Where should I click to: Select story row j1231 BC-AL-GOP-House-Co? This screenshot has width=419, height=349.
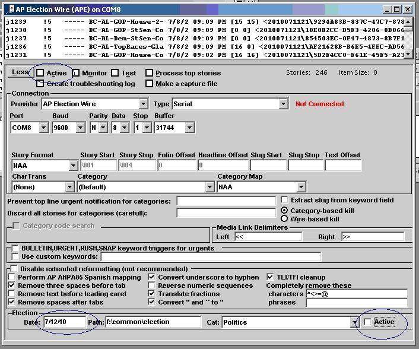tap(205, 55)
